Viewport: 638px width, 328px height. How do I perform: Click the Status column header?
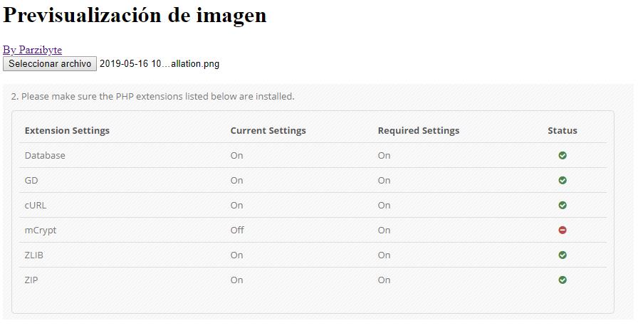563,130
